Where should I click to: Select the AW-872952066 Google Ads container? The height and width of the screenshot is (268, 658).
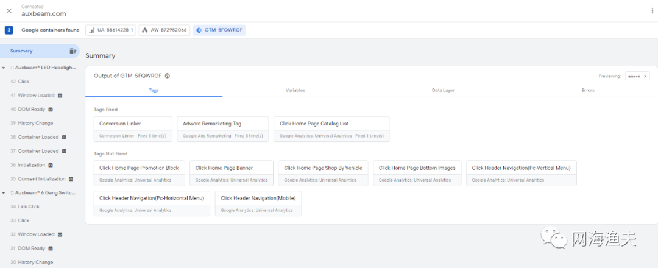(164, 30)
